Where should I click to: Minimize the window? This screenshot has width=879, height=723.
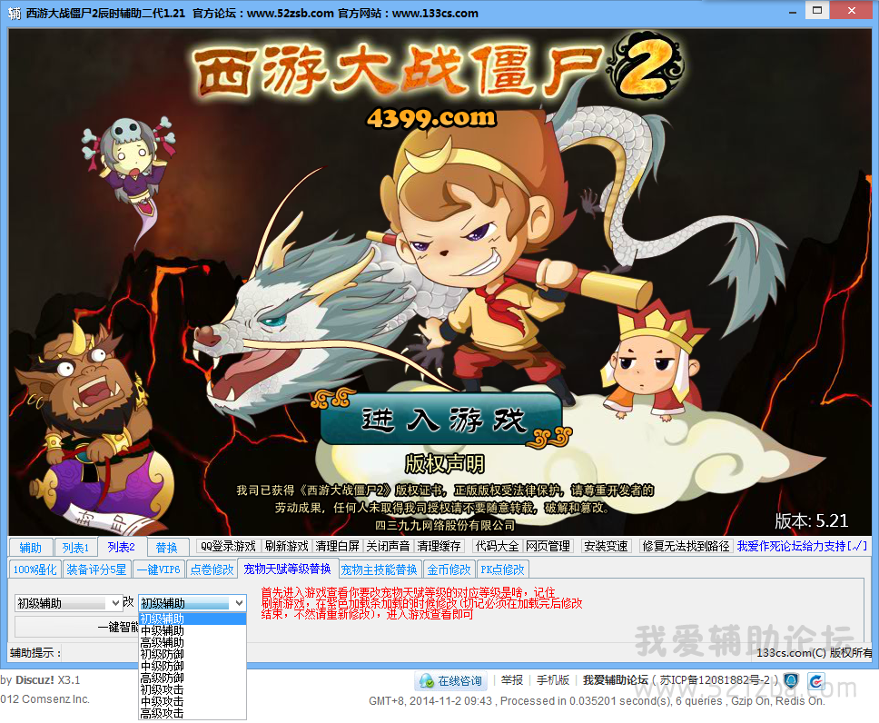(x=793, y=12)
